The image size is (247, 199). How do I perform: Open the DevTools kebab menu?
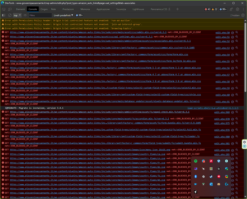click(243, 9)
